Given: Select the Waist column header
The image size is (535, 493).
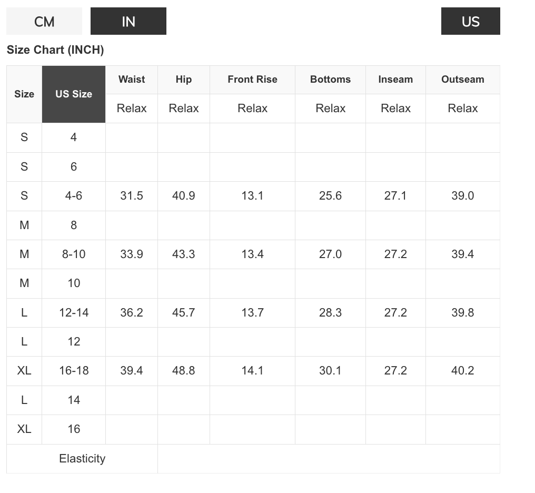Looking at the screenshot, I should click(132, 80).
